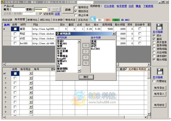Toggle the 回水 column visibility checkbox

(x=154, y=35)
